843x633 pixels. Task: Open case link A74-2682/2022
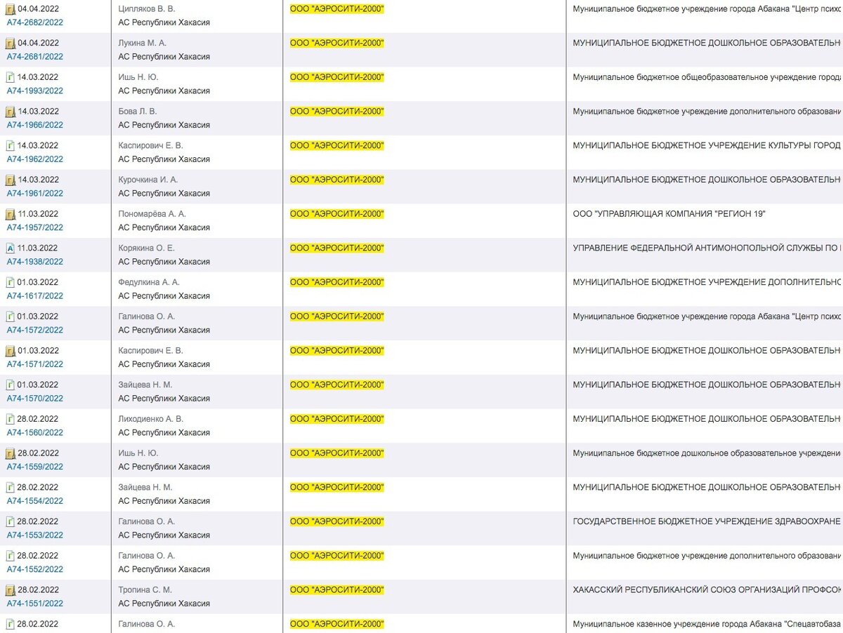tap(35, 22)
